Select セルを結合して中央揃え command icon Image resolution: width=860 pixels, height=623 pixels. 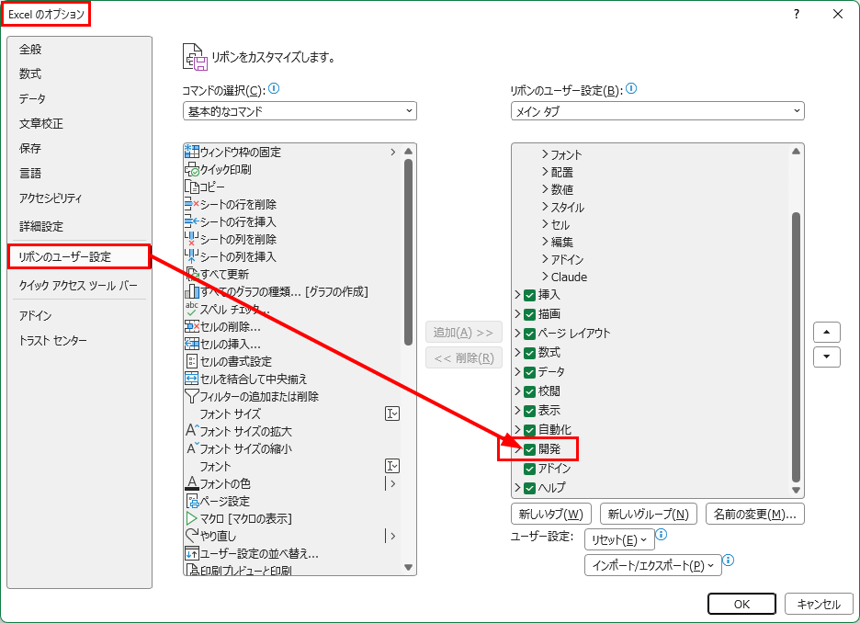pos(191,379)
